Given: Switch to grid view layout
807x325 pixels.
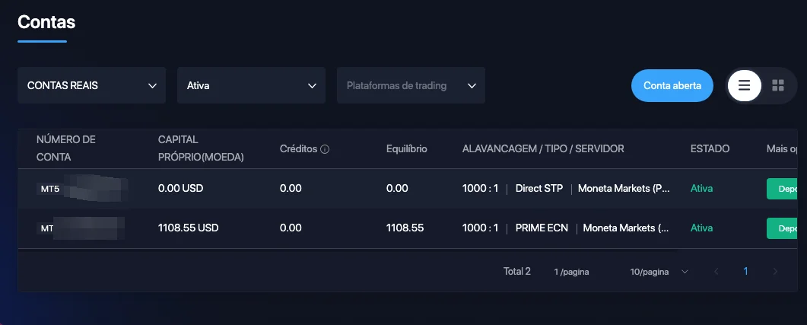Looking at the screenshot, I should tap(777, 85).
